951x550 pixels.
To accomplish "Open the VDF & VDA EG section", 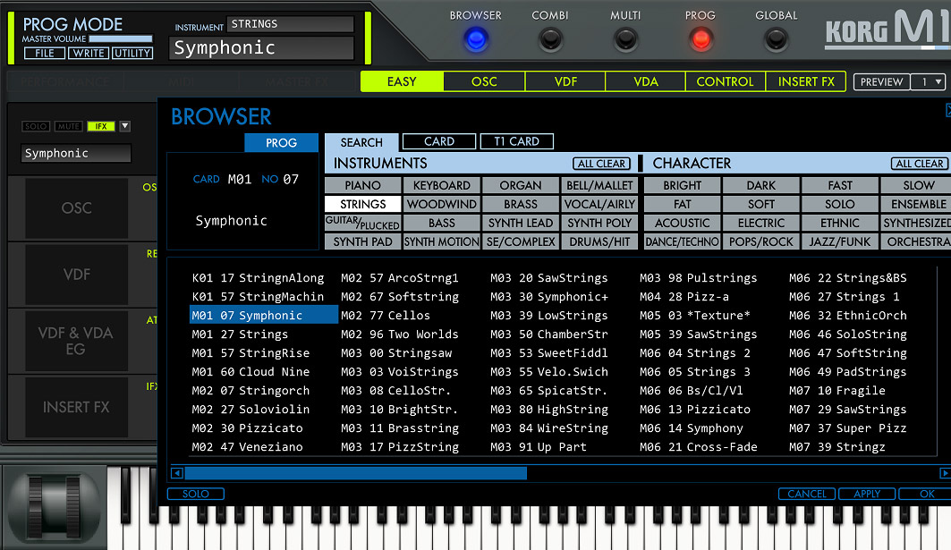I will 76,341.
